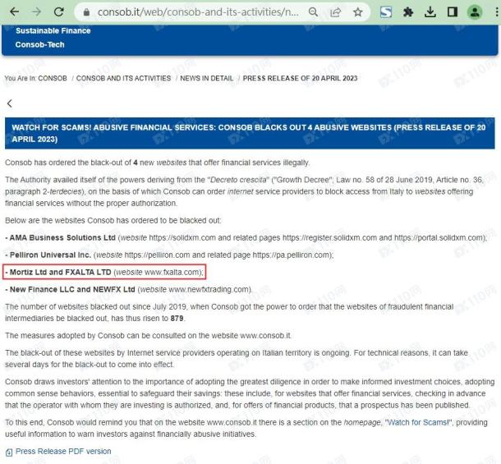Open the Extensions puzzle icon
This screenshot has width=501, height=464.
tap(408, 12)
